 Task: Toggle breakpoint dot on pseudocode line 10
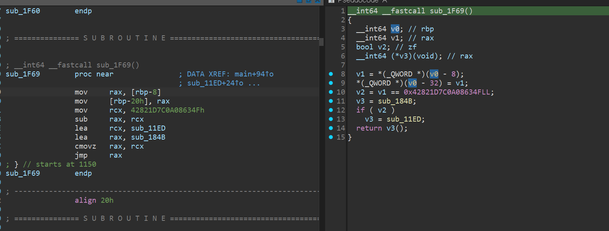[331, 92]
